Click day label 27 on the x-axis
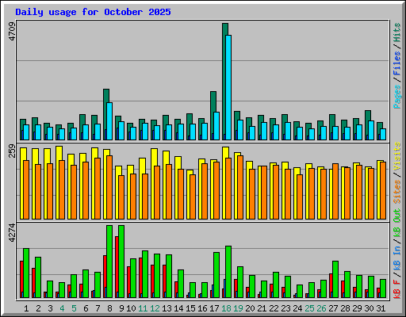Screen dimensions: 406x317 tap(333, 308)
